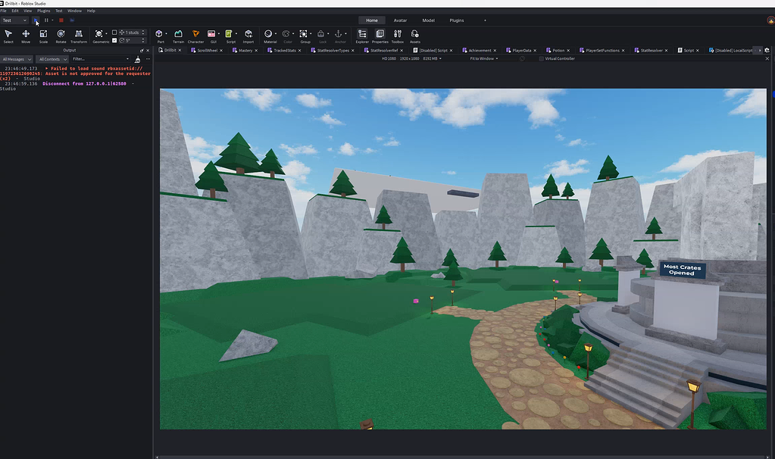Image resolution: width=775 pixels, height=459 pixels.
Task: Open the PlayerSetFunctions script tab
Action: tap(602, 51)
